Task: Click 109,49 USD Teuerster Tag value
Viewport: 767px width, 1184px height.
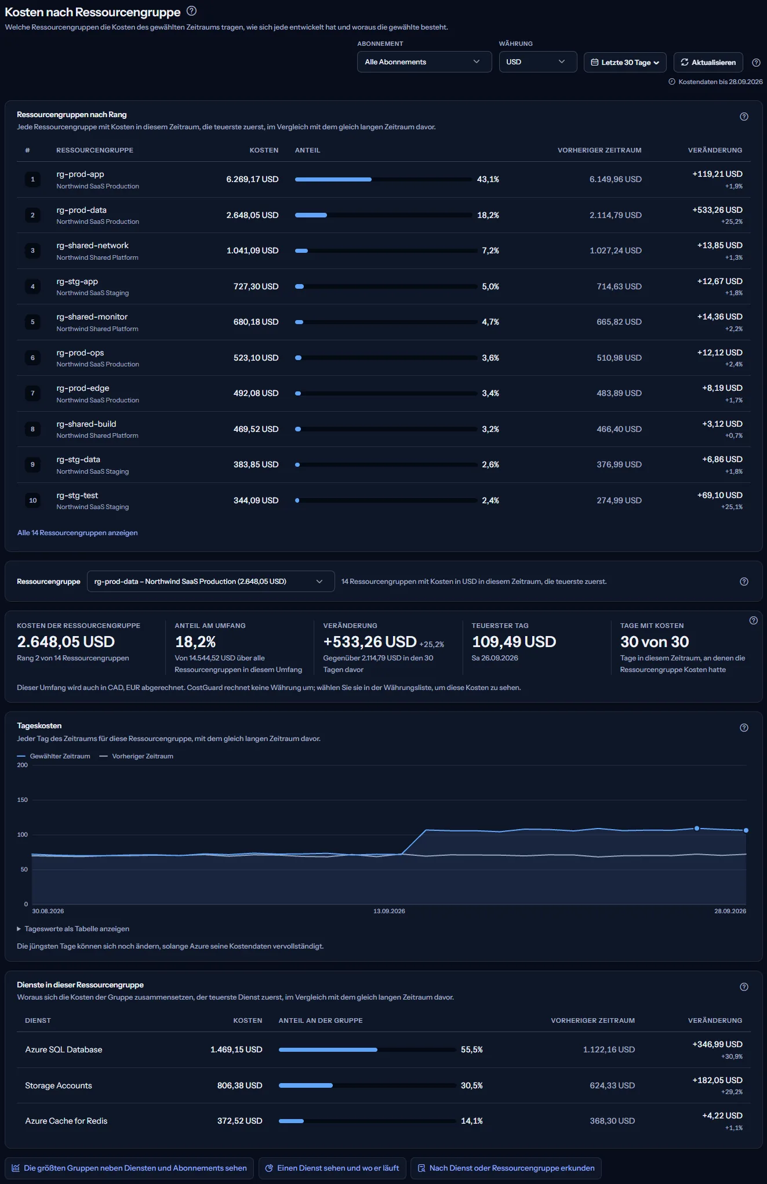Action: (x=514, y=642)
